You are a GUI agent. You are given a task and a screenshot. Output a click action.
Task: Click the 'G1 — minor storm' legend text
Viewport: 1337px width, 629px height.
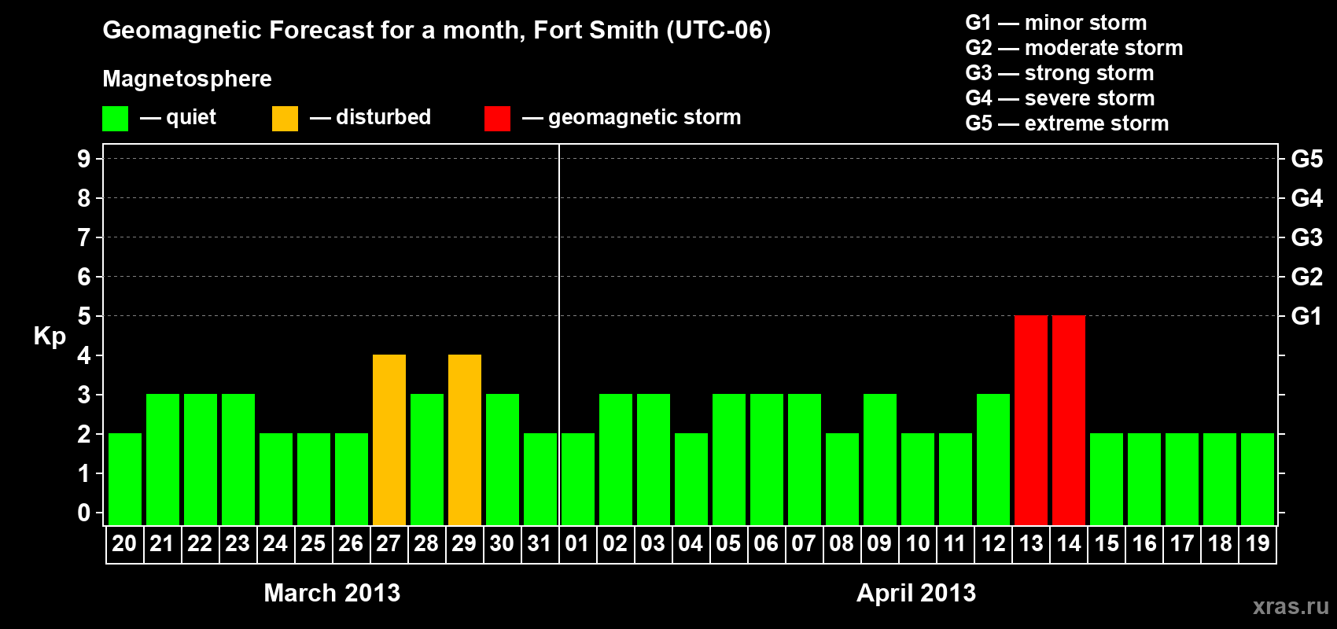(x=1056, y=23)
